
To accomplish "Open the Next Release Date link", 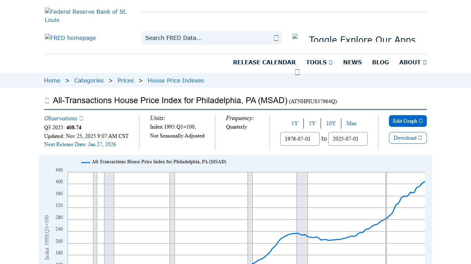I will click(80, 144).
